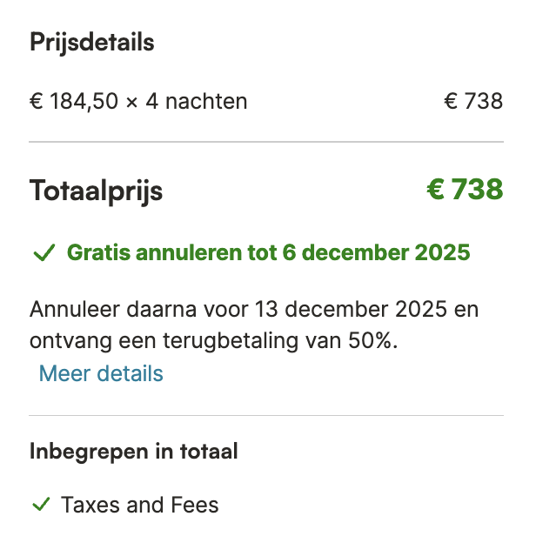Click the checkmark next to Taxes and Fees
Viewport: 536px width, 543px height.
[40, 505]
